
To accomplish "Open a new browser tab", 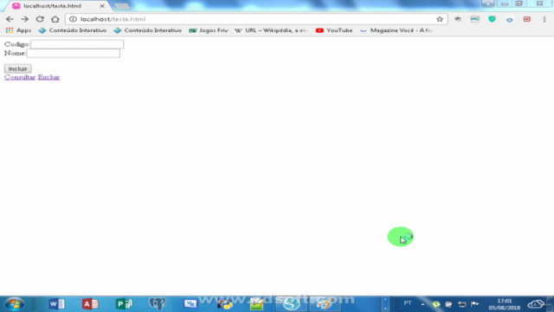I will tap(122, 6).
